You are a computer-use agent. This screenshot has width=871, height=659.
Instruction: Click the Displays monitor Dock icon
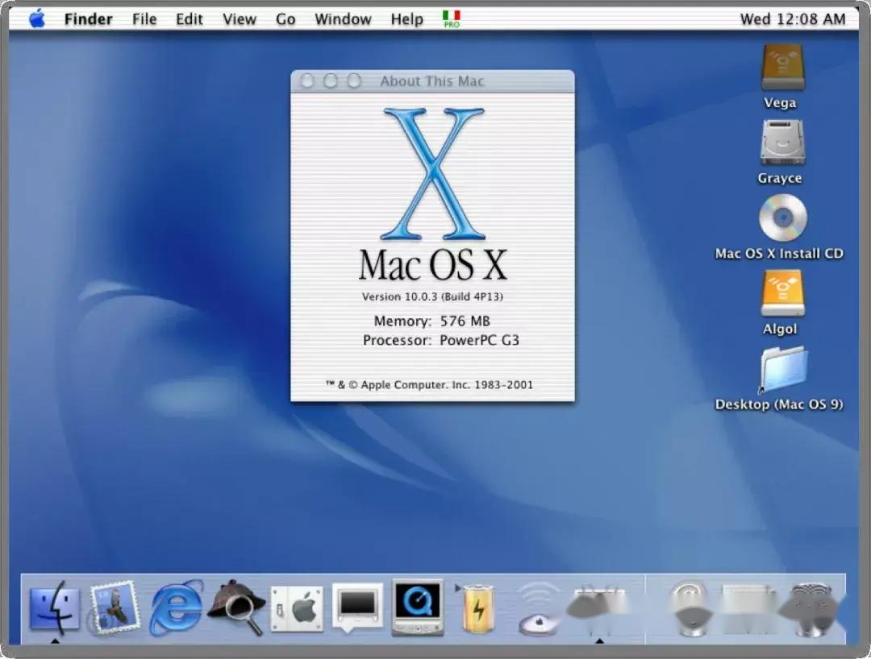[357, 606]
